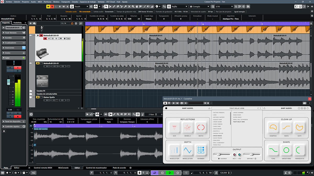Click the Smoothing control in Shape
This screenshot has width=314, height=176.
point(286,150)
